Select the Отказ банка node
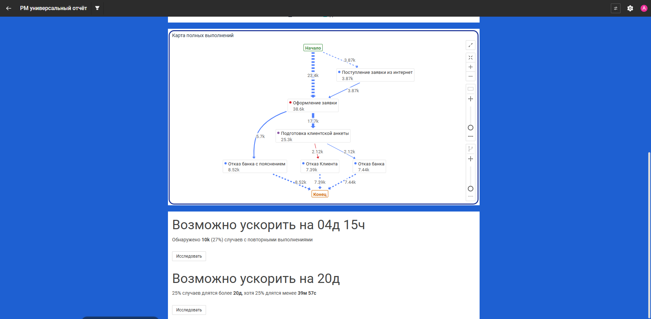This screenshot has height=319, width=651. [x=369, y=167]
